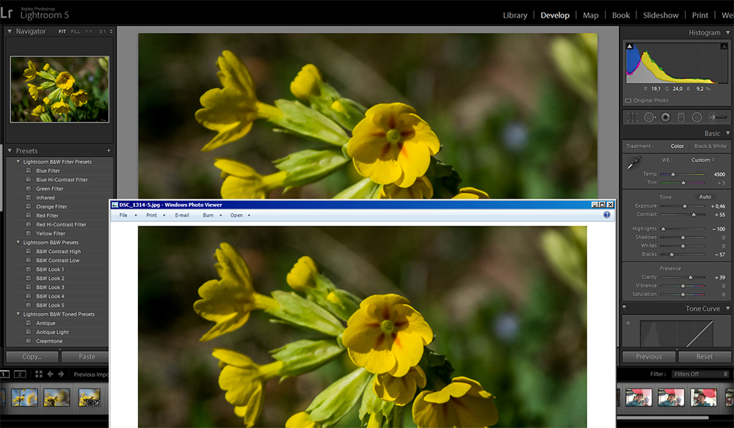Click the Previous button
This screenshot has width=734, height=428.
point(649,356)
